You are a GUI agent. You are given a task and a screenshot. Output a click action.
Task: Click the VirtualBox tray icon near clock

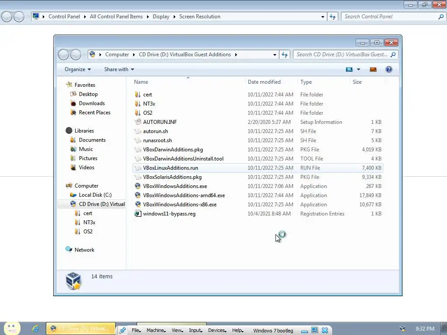click(402, 328)
